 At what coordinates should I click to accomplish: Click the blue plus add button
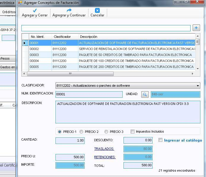pyautogui.click(x=196, y=28)
